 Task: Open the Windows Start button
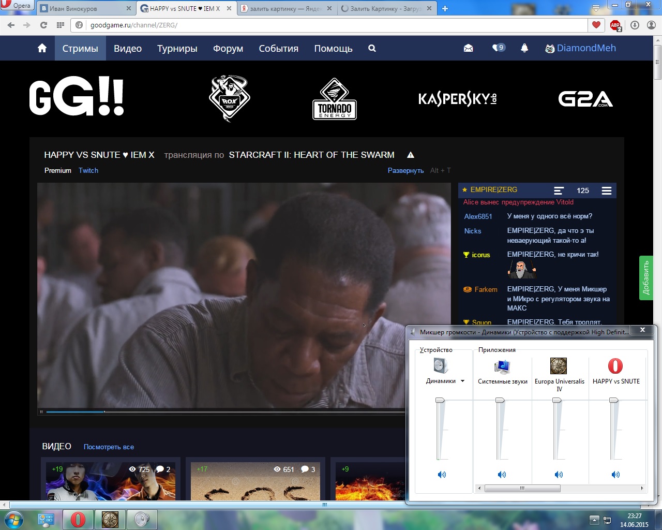click(x=14, y=520)
